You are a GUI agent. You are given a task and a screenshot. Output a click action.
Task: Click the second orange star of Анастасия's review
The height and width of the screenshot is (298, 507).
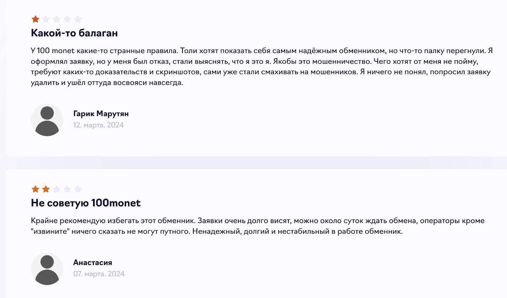pyautogui.click(x=46, y=189)
